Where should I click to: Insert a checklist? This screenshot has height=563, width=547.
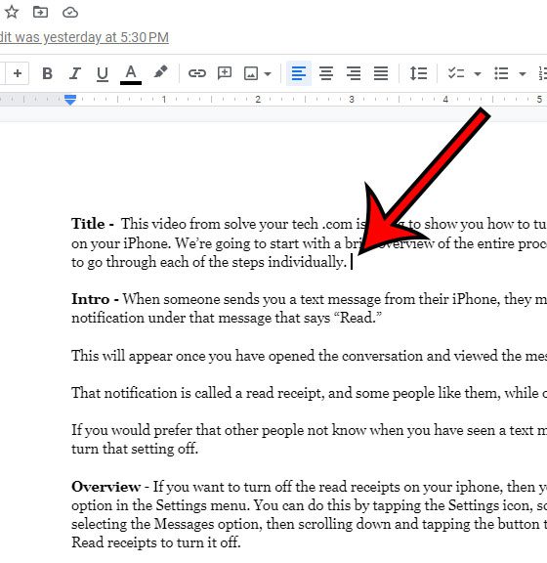456,73
